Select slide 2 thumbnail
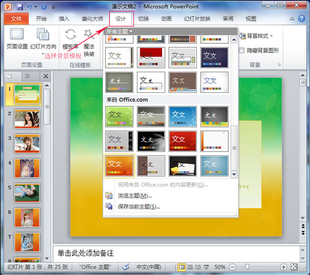Viewport: 310px width, 275px height. (27, 119)
